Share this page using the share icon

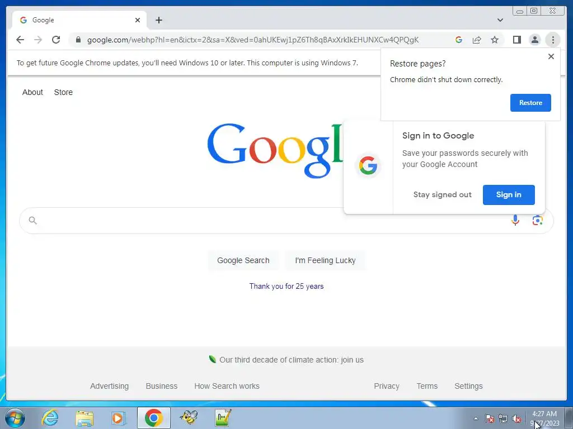coord(477,40)
